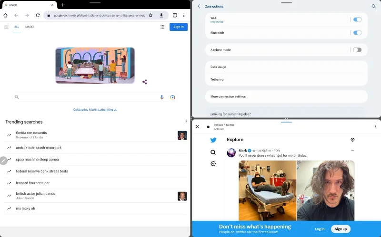Select trending search 'cpap machine sleep apnea'
The height and width of the screenshot is (237, 381).
(95, 160)
